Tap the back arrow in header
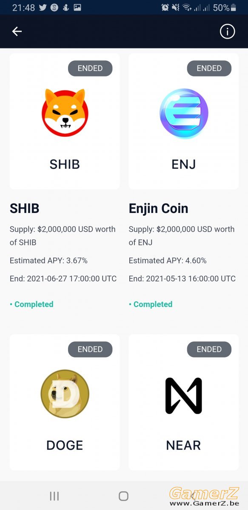This screenshot has width=248, height=510. pyautogui.click(x=17, y=31)
